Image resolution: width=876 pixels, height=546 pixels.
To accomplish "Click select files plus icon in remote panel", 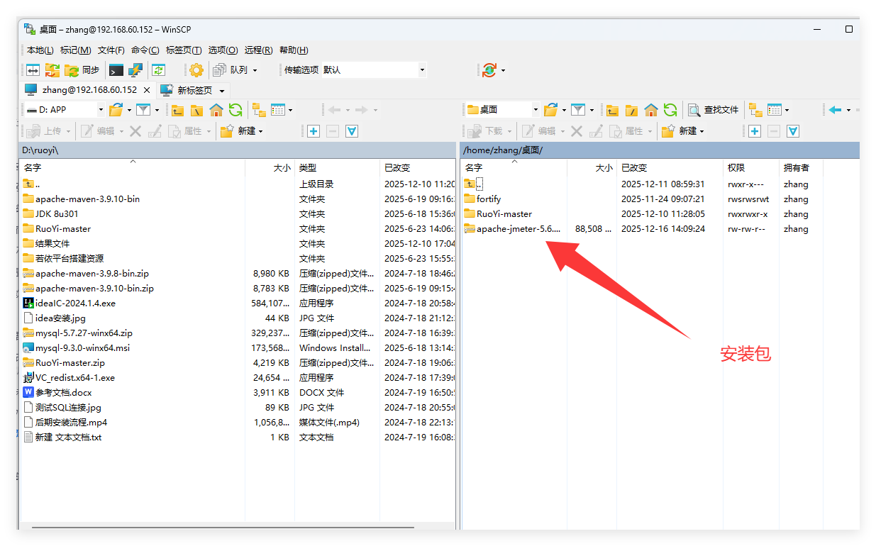I will pos(755,131).
